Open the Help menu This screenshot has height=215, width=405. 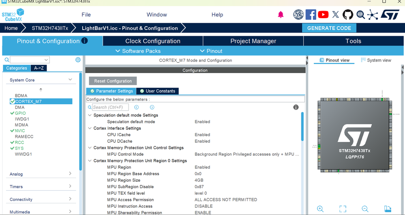(x=217, y=15)
